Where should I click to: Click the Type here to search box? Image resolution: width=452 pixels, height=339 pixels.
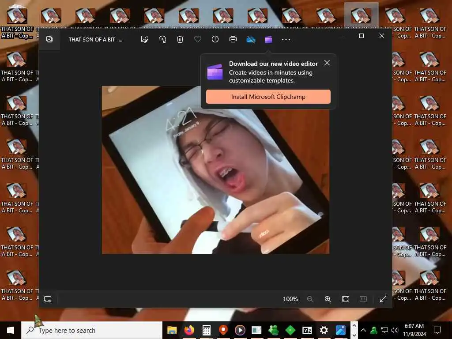92,330
